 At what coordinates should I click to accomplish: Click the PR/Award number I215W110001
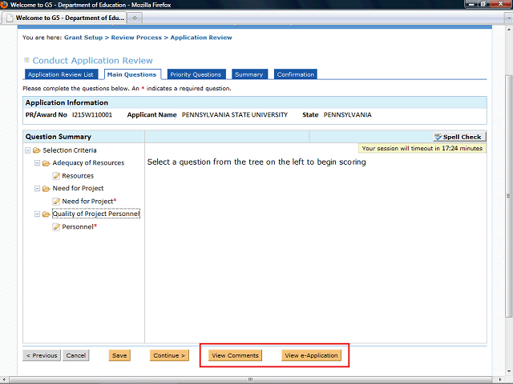[92, 115]
